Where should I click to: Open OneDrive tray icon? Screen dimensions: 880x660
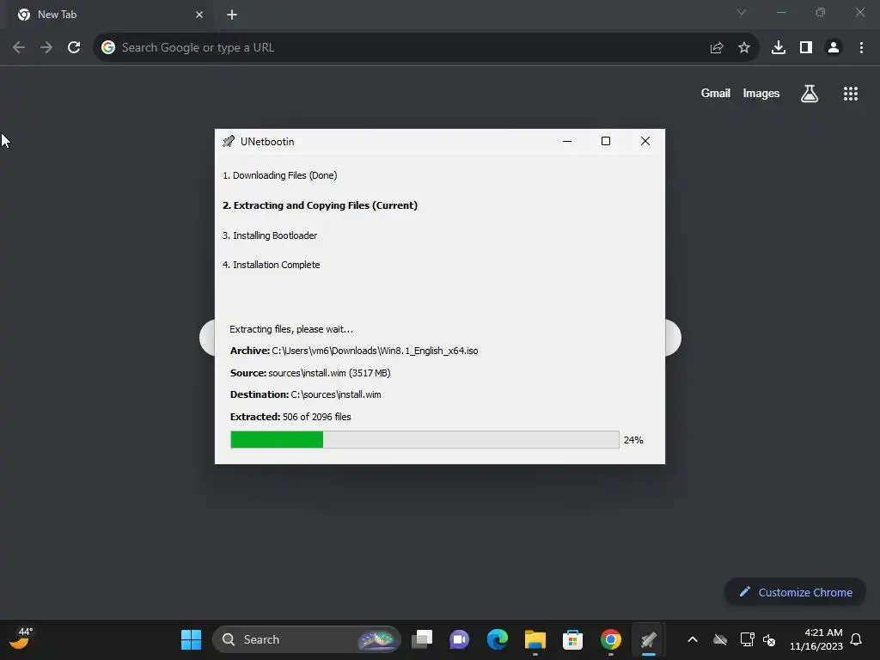tap(720, 639)
